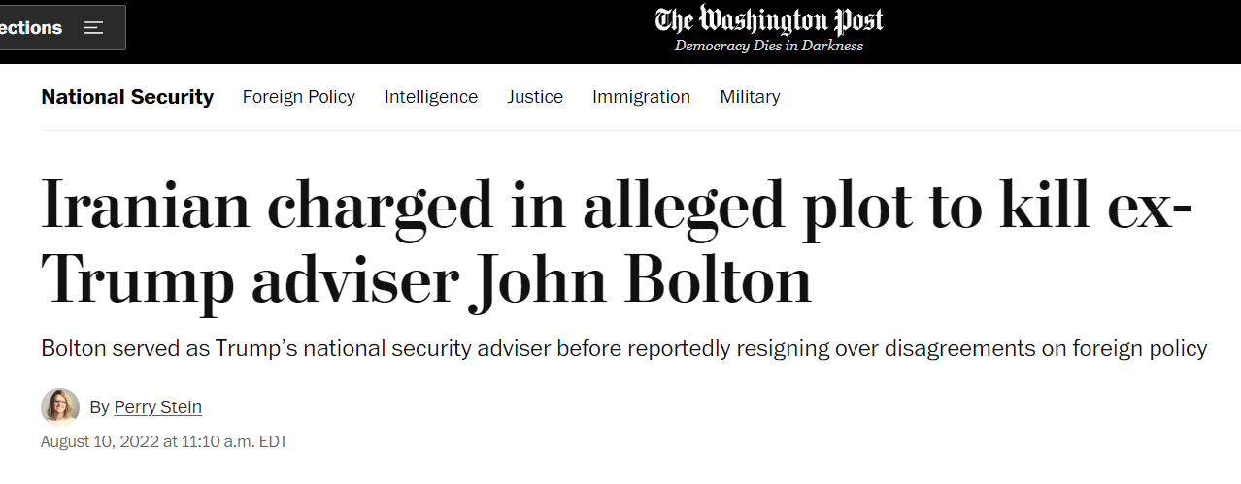Click the 'Democracy Dies in Darkness' tagline
Image resolution: width=1241 pixels, height=484 pixels.
click(x=769, y=46)
